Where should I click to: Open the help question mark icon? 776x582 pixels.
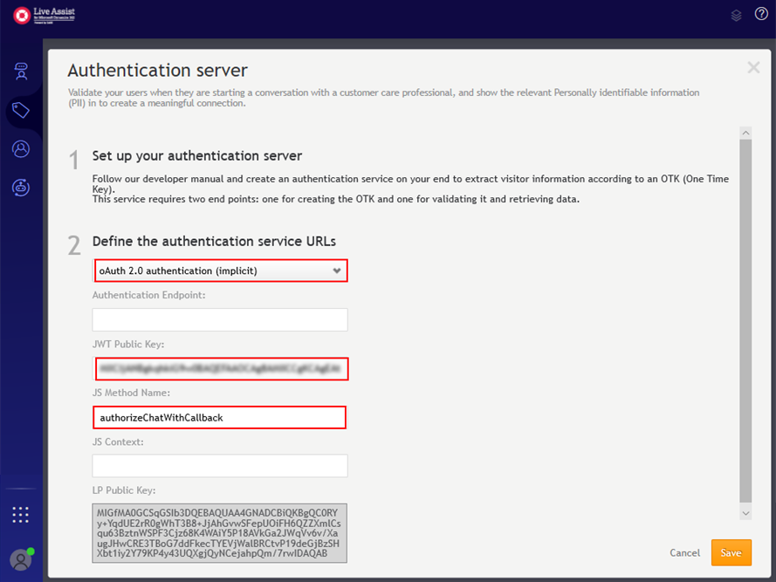click(x=760, y=15)
